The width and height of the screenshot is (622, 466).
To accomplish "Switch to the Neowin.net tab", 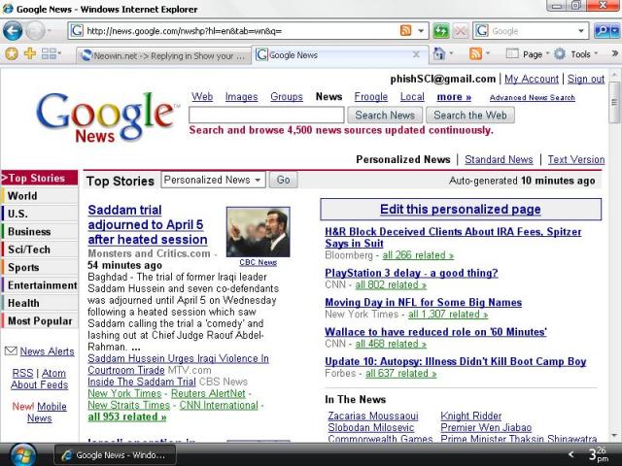I will 163,56.
